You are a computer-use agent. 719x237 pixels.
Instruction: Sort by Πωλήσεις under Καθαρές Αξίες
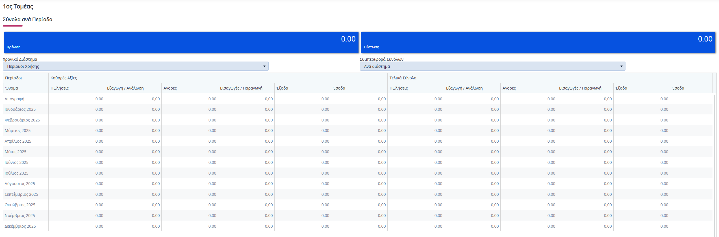[x=77, y=88]
